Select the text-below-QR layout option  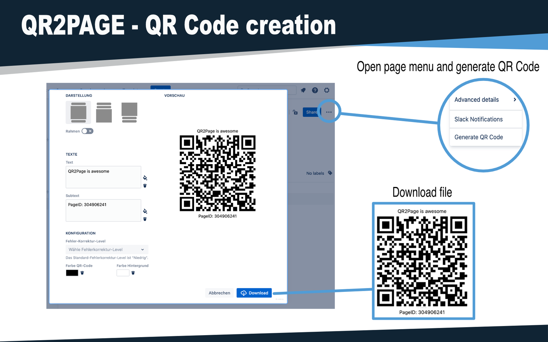129,112
